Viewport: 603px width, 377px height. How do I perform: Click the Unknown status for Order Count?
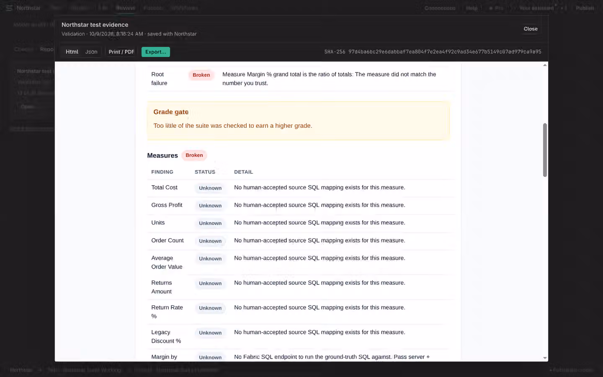point(210,241)
